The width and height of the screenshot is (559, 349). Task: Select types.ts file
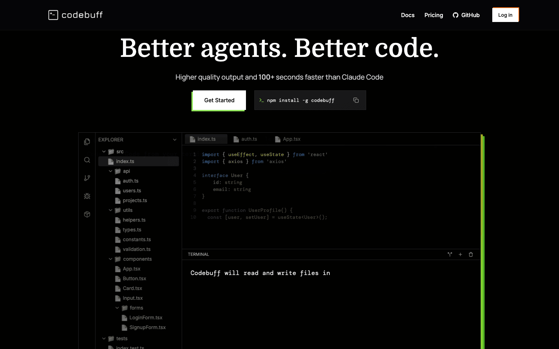[132, 230]
